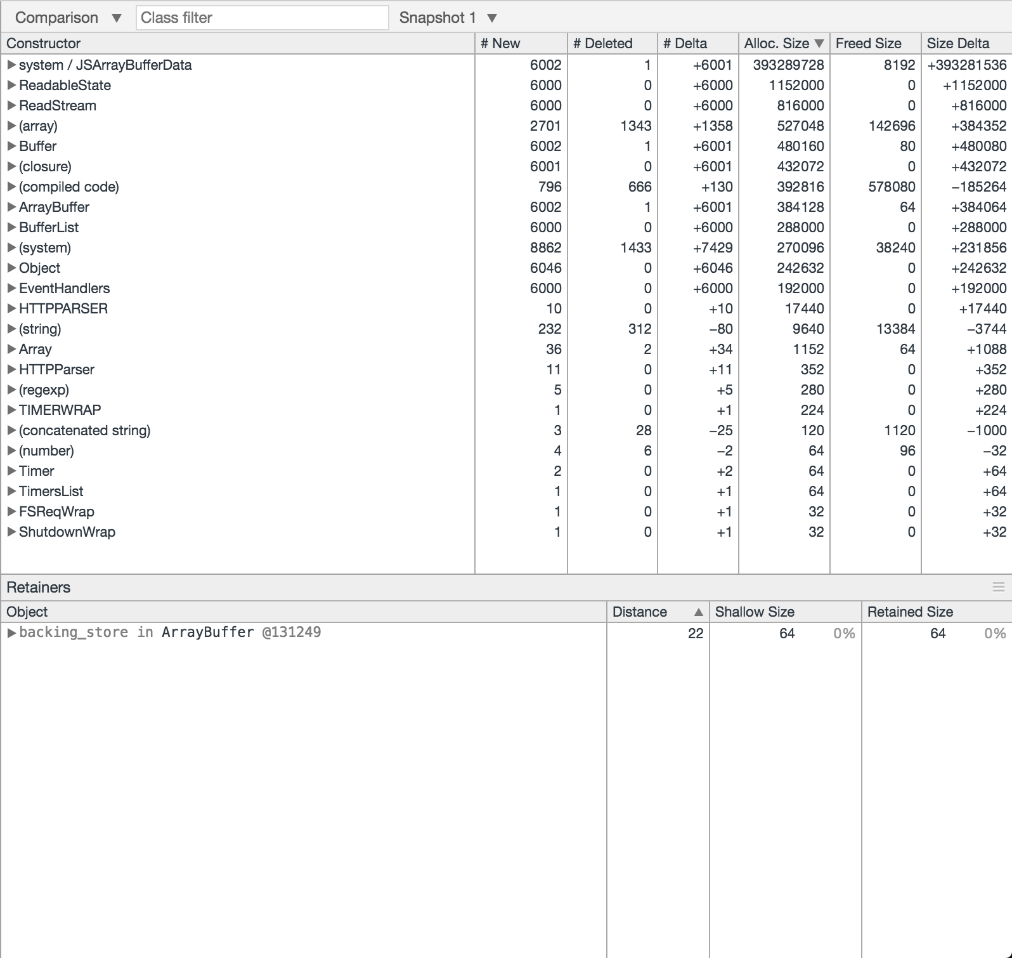Expand the ShutdownWrap row
Screen dimensions: 1012x958
coord(11,532)
